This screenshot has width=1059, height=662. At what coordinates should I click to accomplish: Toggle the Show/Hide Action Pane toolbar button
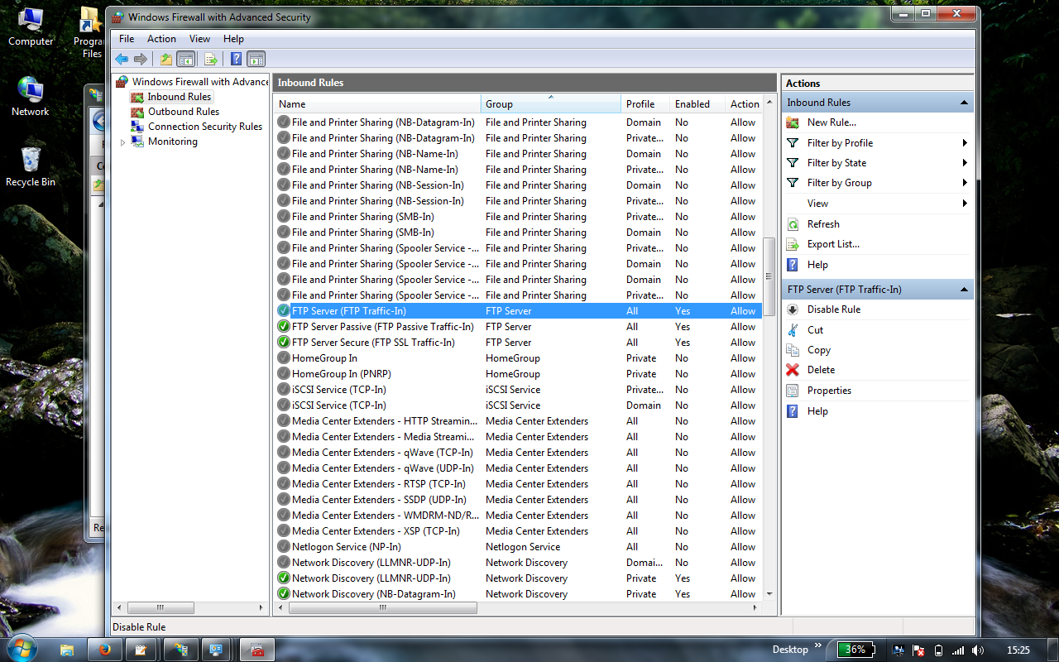tap(256, 59)
